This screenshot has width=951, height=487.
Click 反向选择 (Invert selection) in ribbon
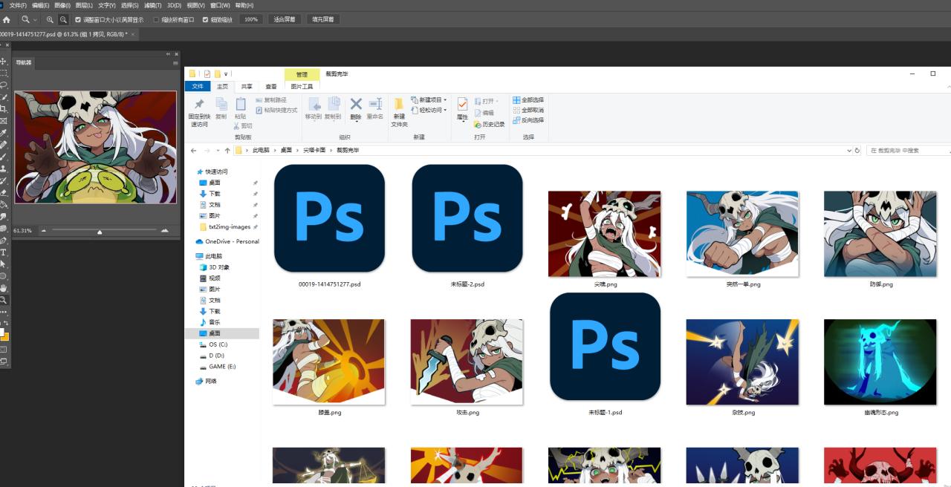point(528,120)
